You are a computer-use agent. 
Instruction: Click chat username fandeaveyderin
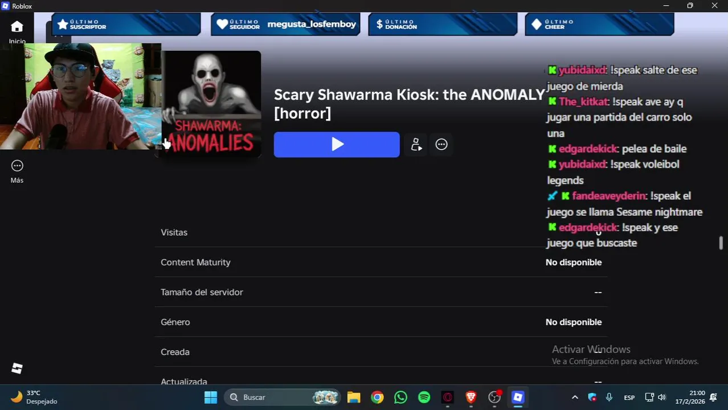609,196
